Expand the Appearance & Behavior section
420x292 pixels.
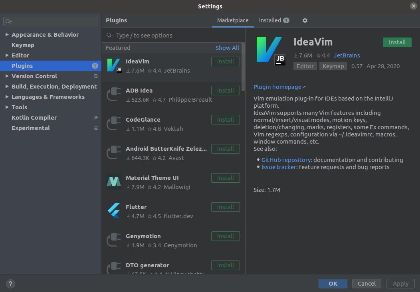(7, 35)
